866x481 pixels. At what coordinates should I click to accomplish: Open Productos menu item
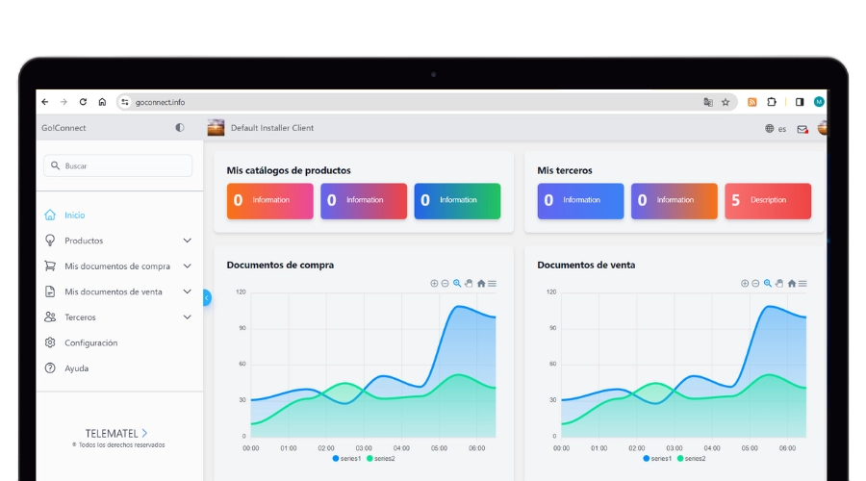click(84, 240)
